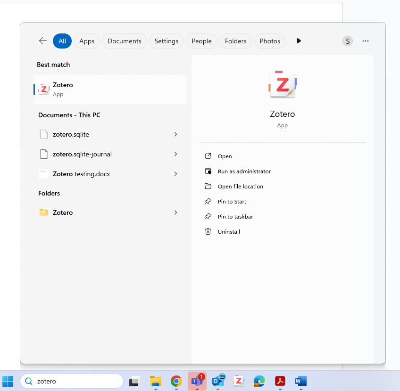Click Zotero icon in best match row
Image resolution: width=400 pixels, height=391 pixels.
[x=43, y=89]
